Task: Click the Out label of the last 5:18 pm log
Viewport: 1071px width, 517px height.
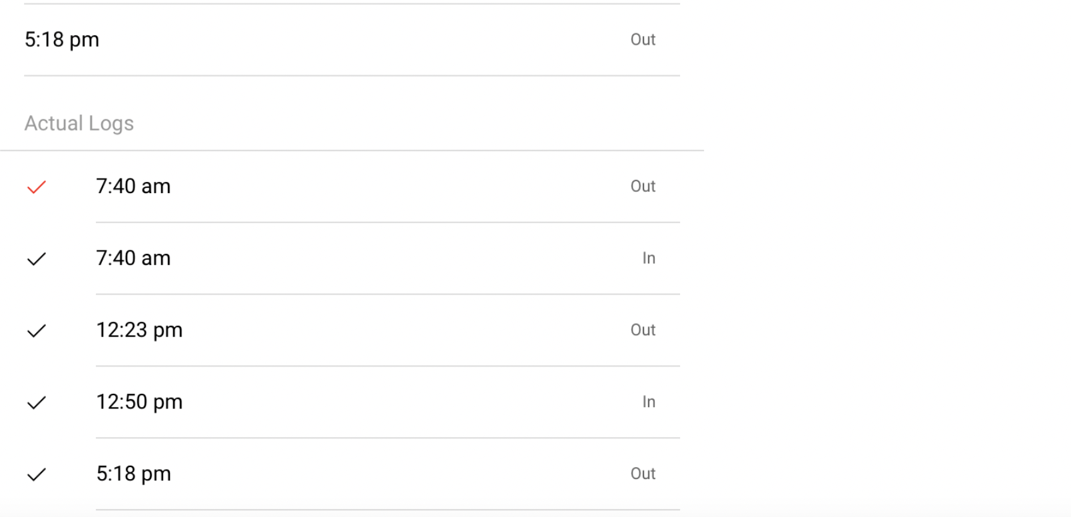Action: click(643, 474)
